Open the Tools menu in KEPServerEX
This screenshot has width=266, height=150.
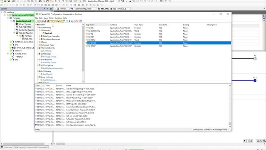51,18
